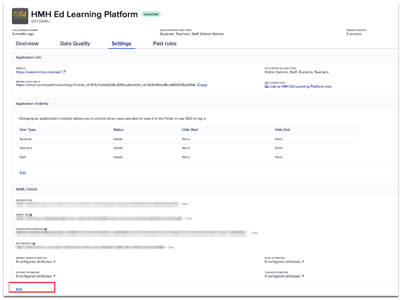The height and width of the screenshot is (300, 401).
Task: Open the Past rules tab
Action: click(x=164, y=43)
